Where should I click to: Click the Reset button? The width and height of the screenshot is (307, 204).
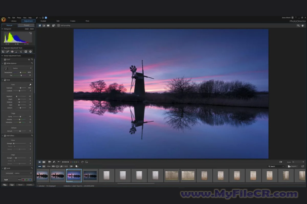pyautogui.click(x=20, y=185)
